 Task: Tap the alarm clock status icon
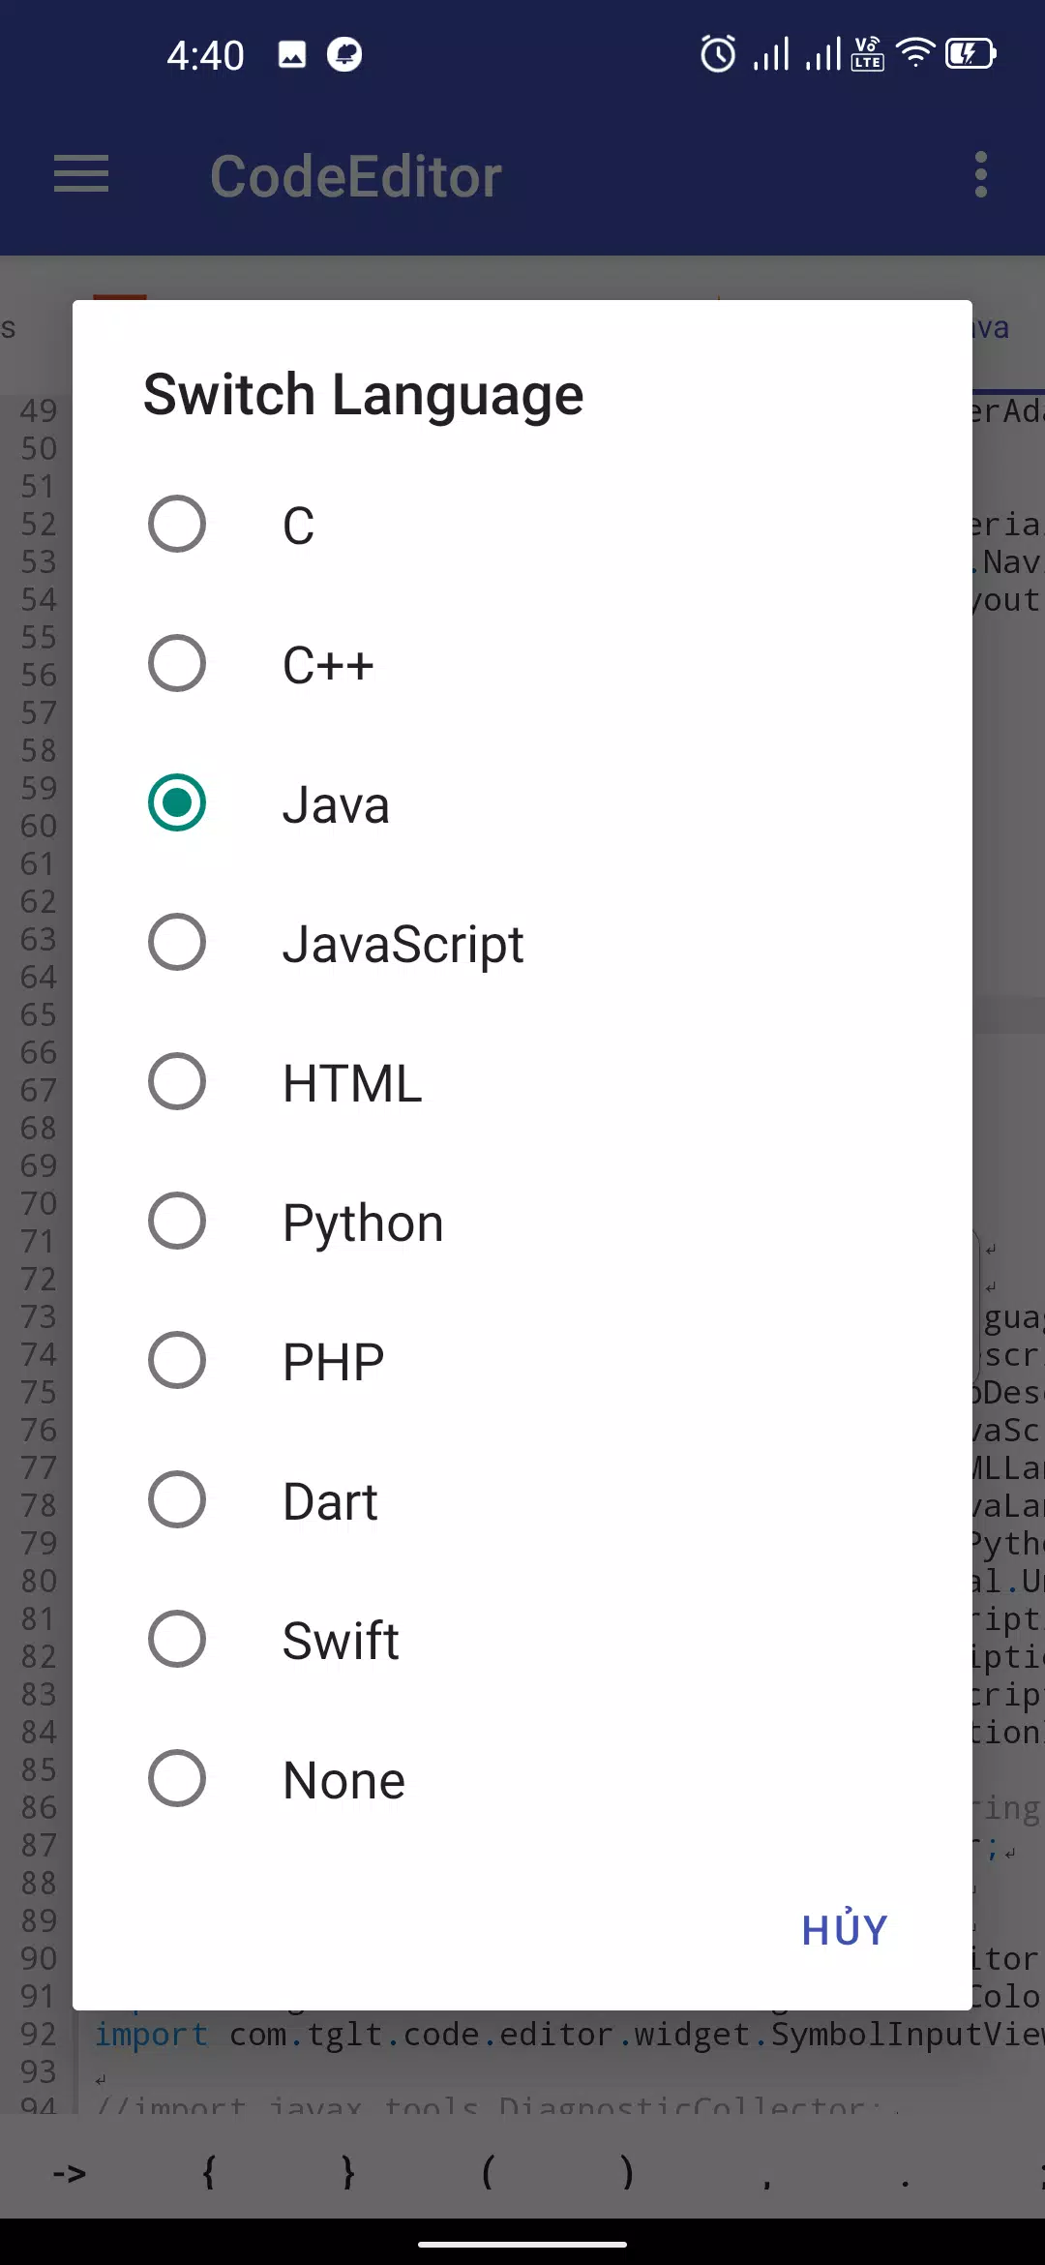click(x=718, y=54)
